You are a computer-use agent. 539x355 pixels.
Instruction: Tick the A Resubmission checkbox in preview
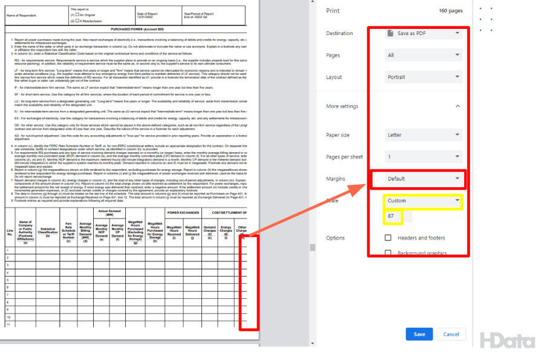point(77,21)
